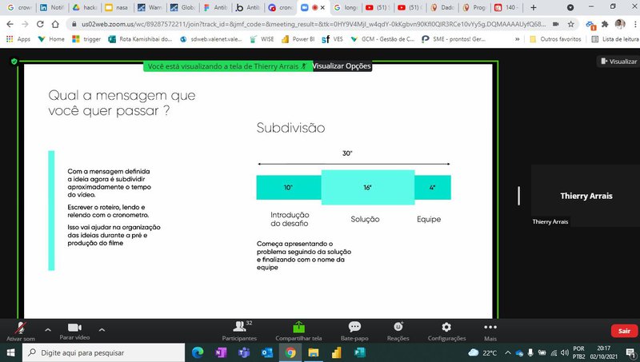The width and height of the screenshot is (640, 362).
Task: Open Apps bookmarks shortcut
Action: [18, 39]
